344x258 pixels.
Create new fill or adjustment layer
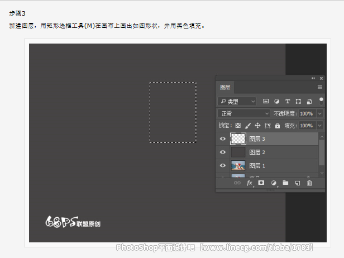point(274,183)
